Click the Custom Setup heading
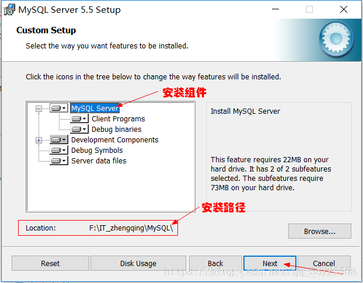Screen dimensions: 363x283 coord(46,30)
